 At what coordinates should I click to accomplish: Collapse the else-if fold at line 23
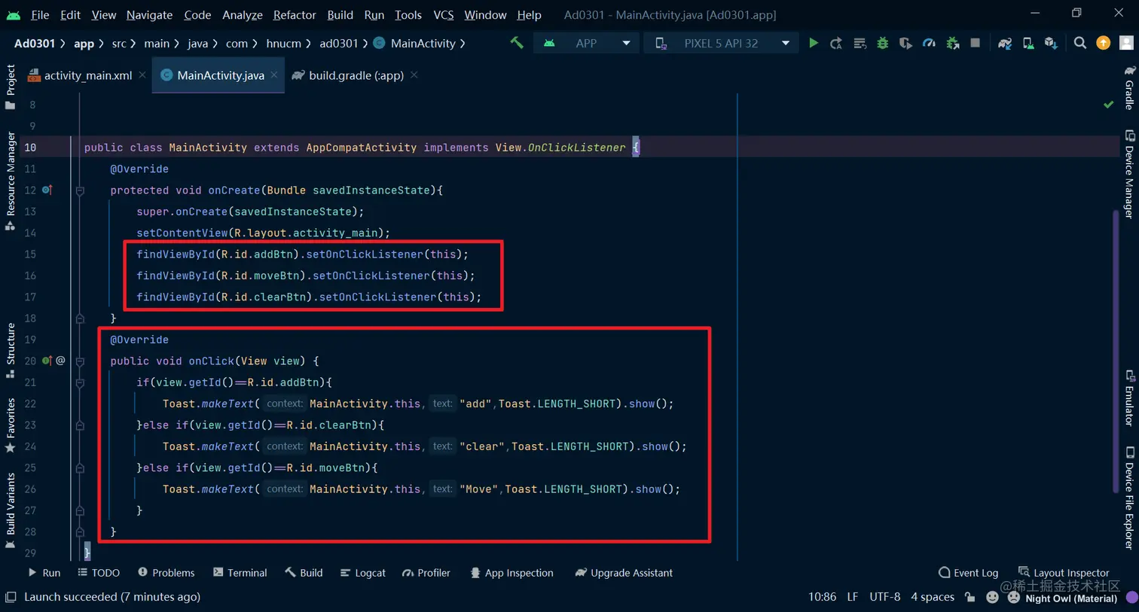(80, 425)
